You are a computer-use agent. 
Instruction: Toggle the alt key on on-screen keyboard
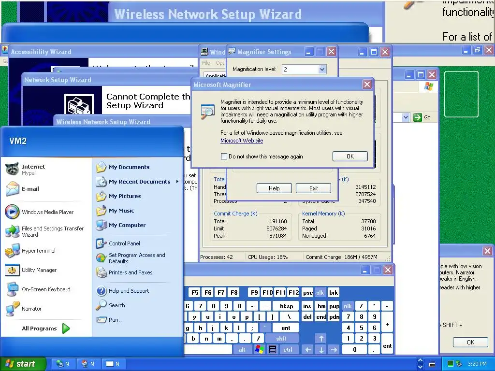(x=242, y=350)
